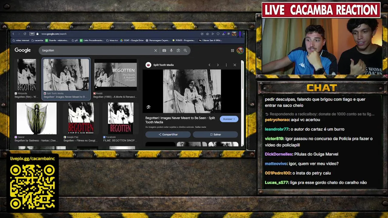This screenshot has width=388, height=218.
Task: Click the Google logo
Action: (x=23, y=50)
